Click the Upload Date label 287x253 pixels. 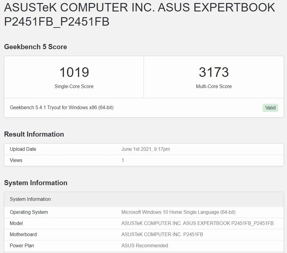pos(23,149)
